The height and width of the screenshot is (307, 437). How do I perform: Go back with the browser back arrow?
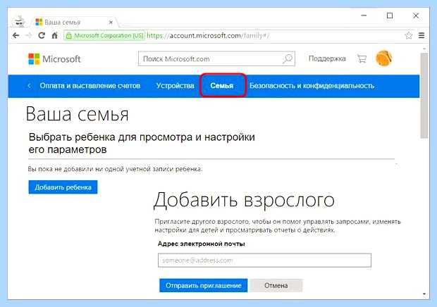click(16, 36)
